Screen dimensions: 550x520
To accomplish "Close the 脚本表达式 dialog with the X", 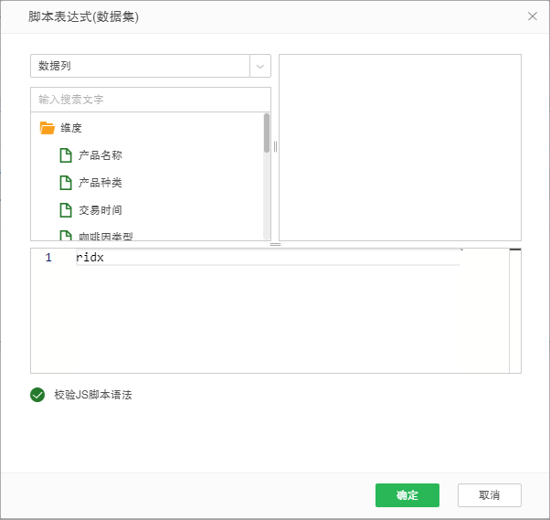I will coord(533,16).
